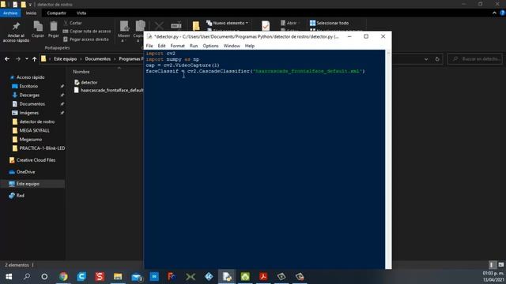Image resolution: width=506 pixels, height=284 pixels.
Task: Open the Format menu in IDLE
Action: [x=177, y=46]
